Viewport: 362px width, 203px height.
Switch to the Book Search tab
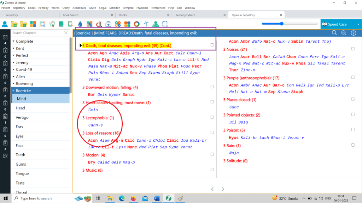pos(71,15)
